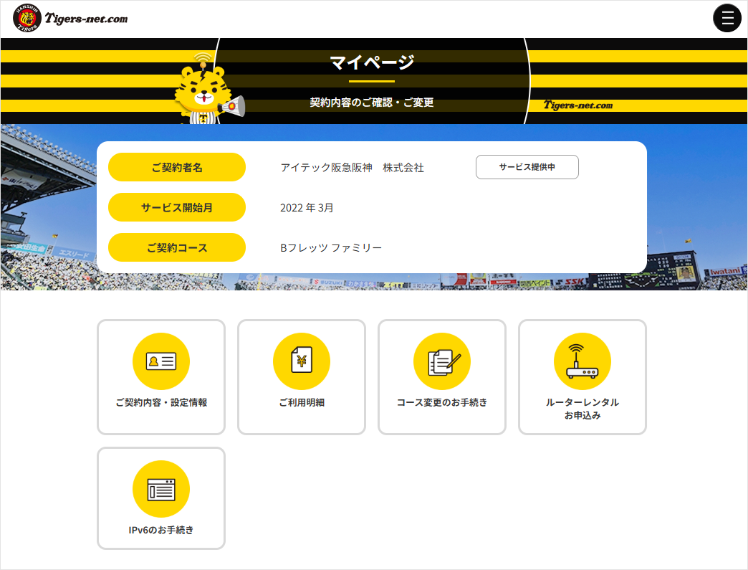Open the ご契約内容・設定情報 card
The image size is (748, 570).
tap(160, 376)
